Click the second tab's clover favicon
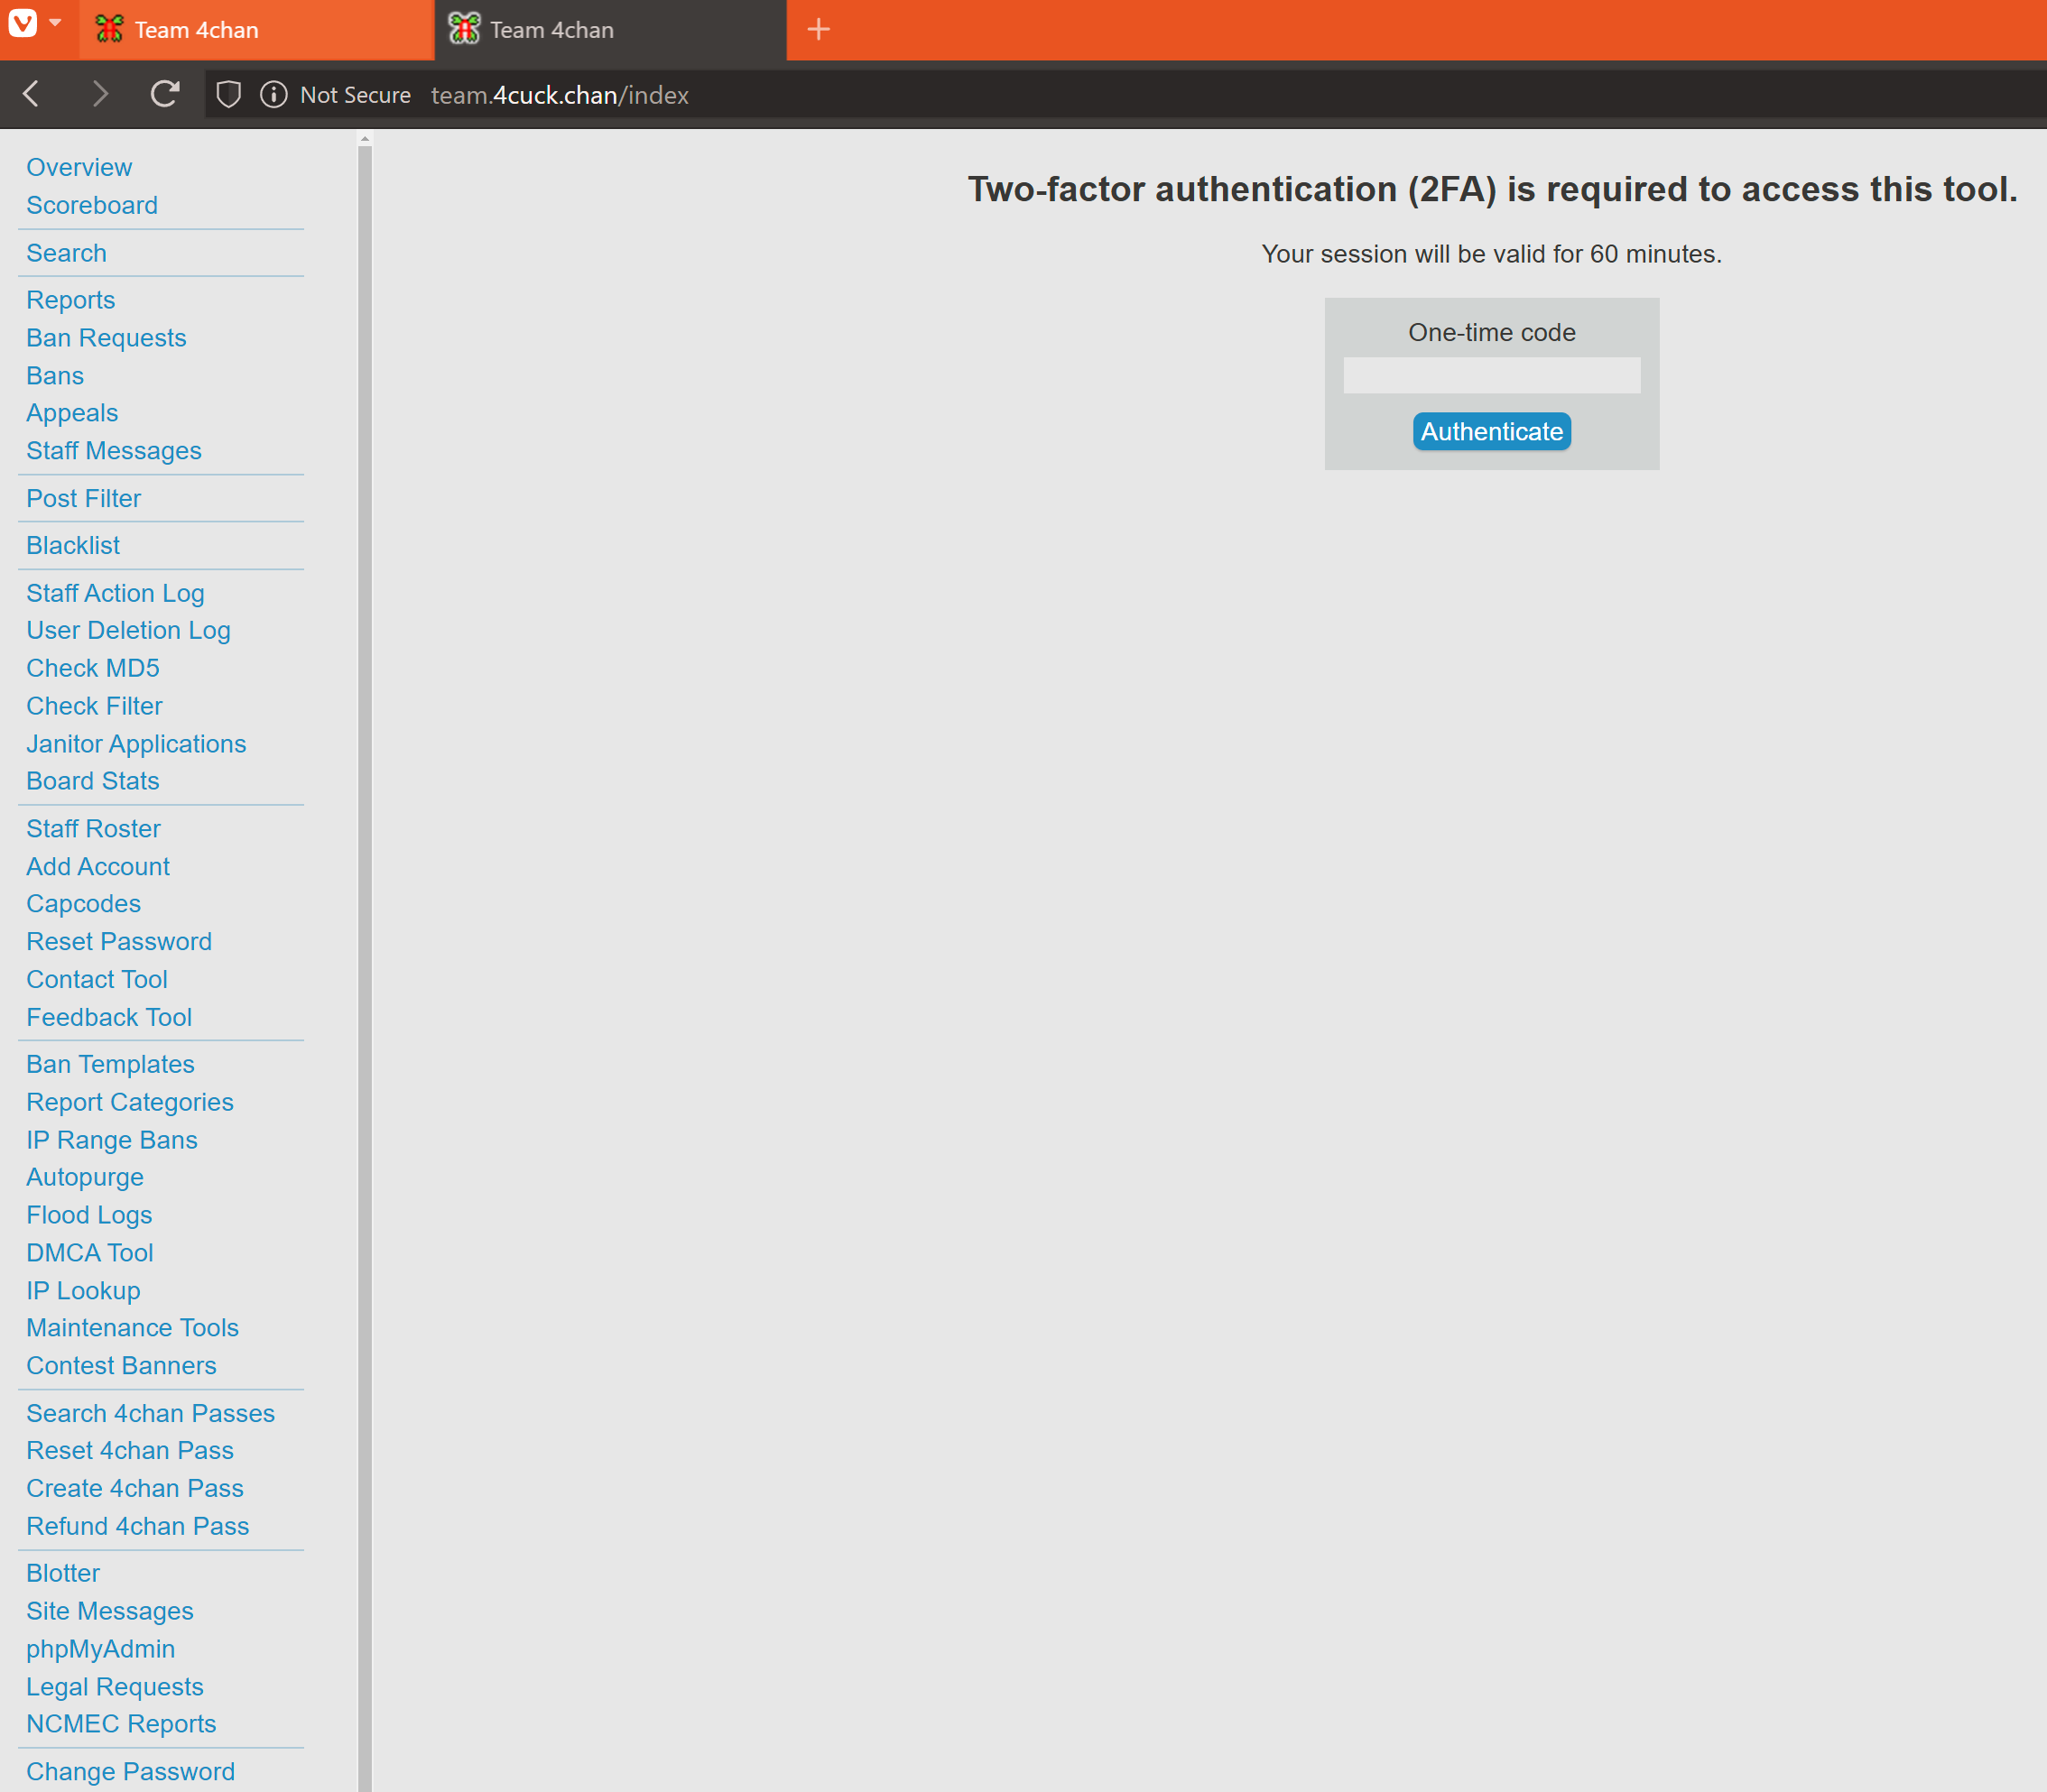Image resolution: width=2047 pixels, height=1792 pixels. [464, 29]
